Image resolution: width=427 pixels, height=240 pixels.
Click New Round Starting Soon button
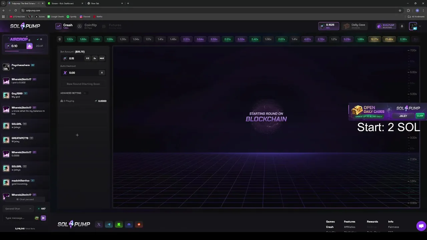83,84
